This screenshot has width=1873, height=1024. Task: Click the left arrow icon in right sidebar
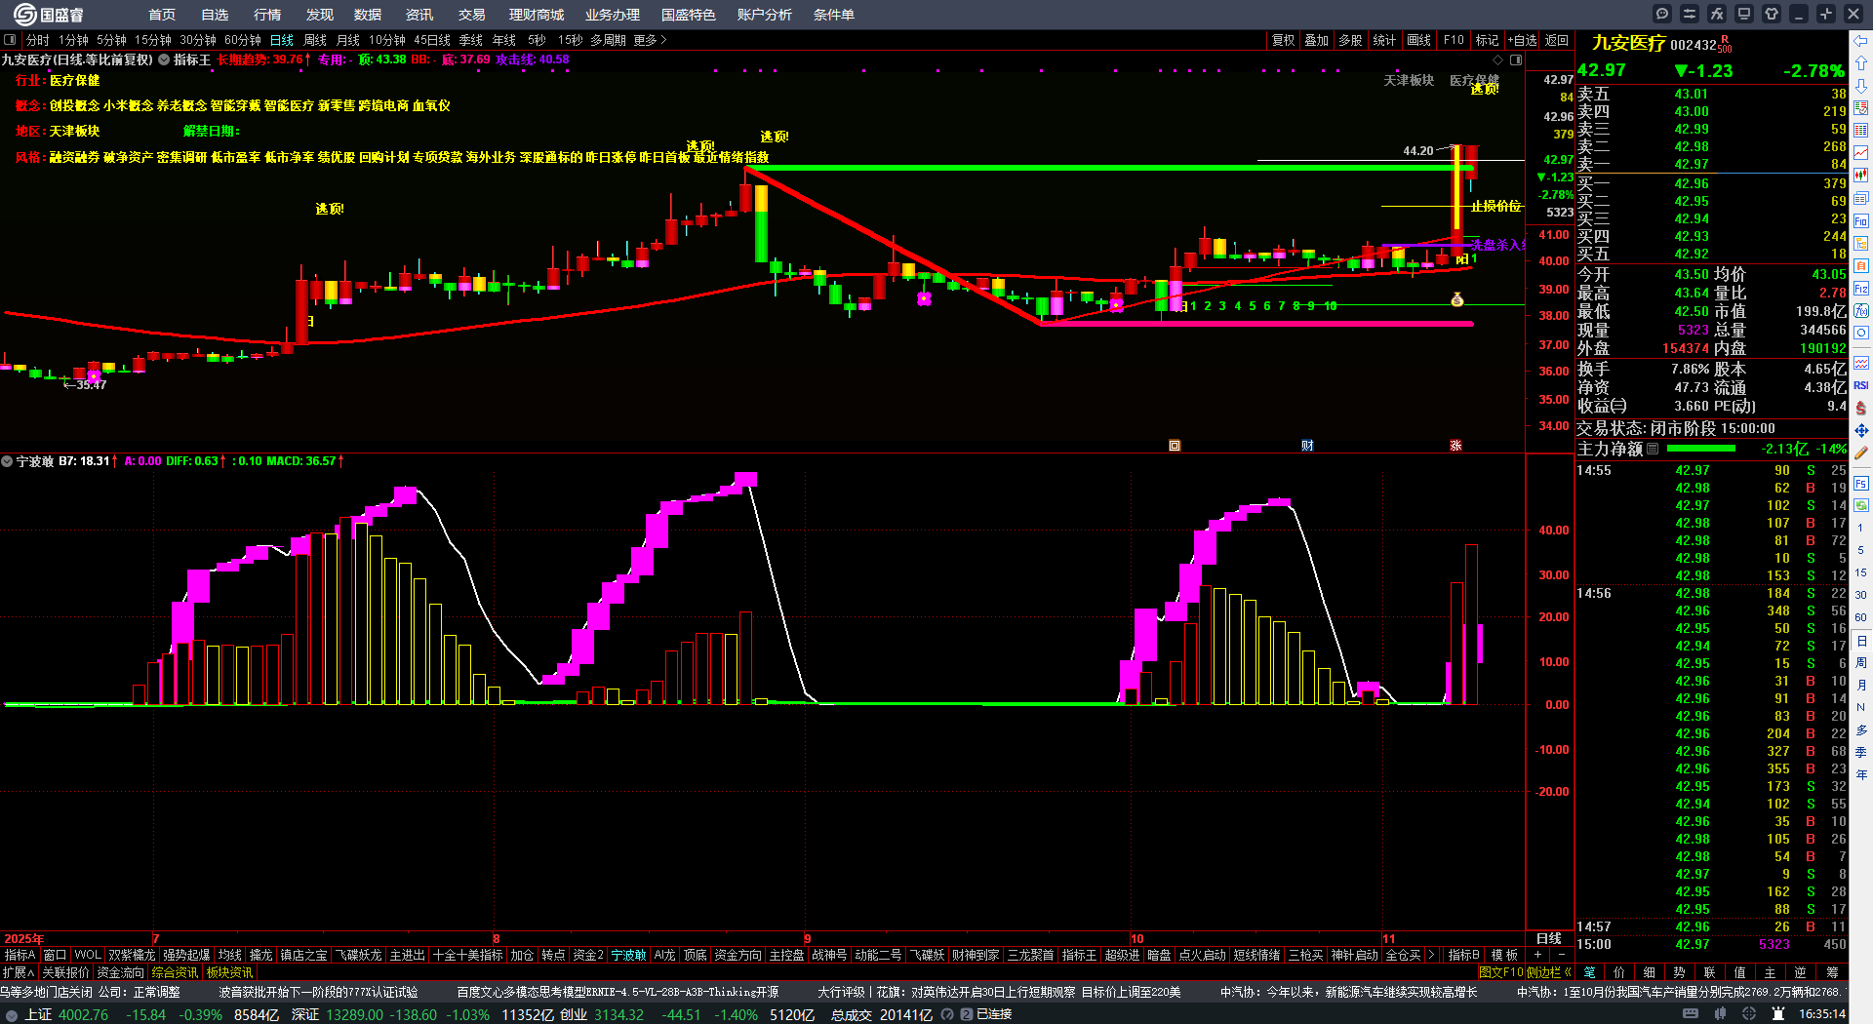click(1861, 41)
